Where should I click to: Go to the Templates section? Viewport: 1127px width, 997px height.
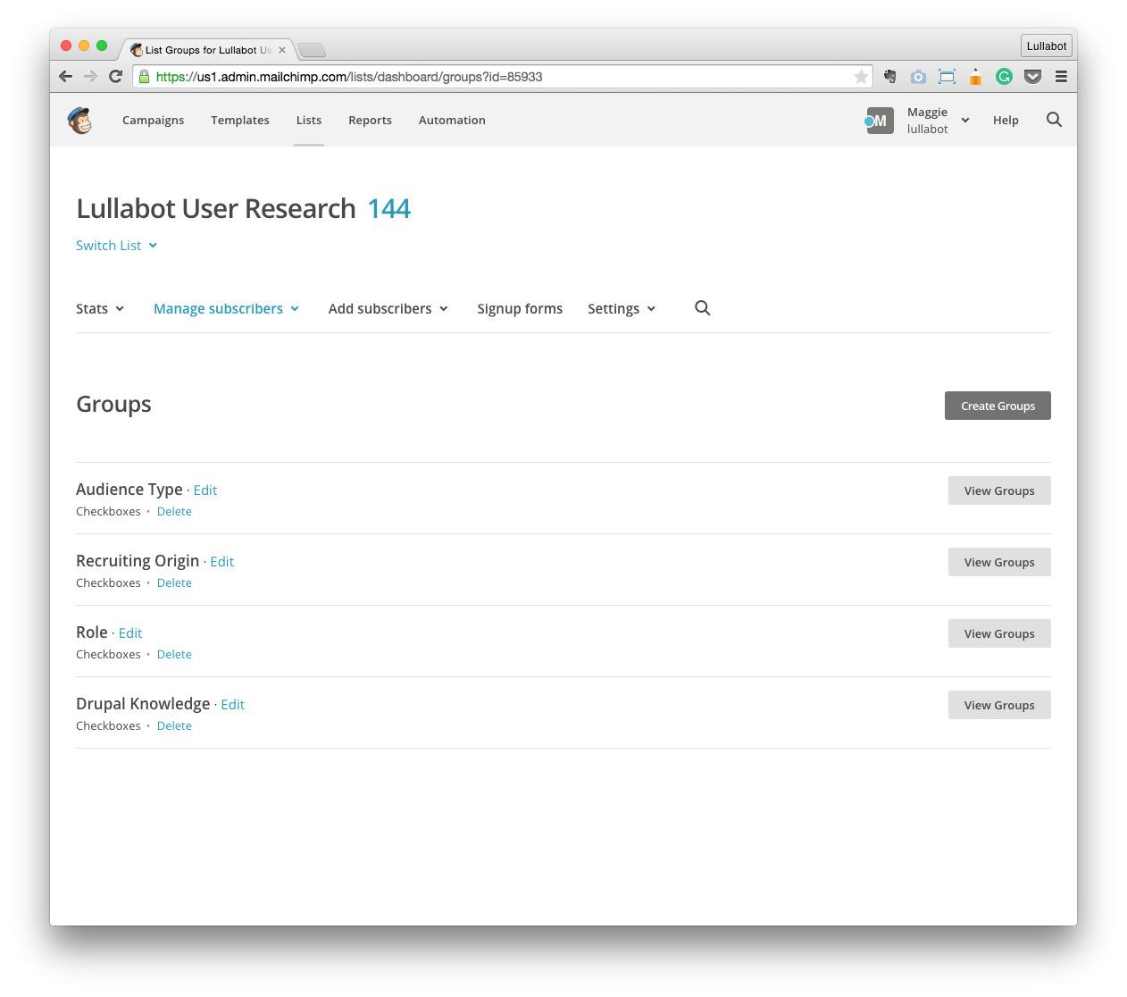240,121
